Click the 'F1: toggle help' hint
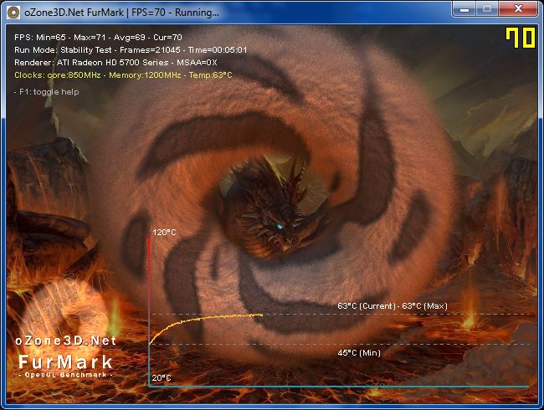Screen dimensions: 544x410 (47, 92)
